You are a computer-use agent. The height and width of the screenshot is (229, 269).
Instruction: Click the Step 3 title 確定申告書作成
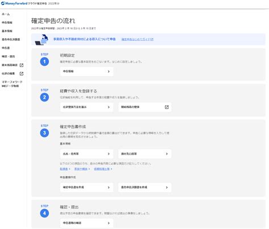pyautogui.click(x=73, y=127)
